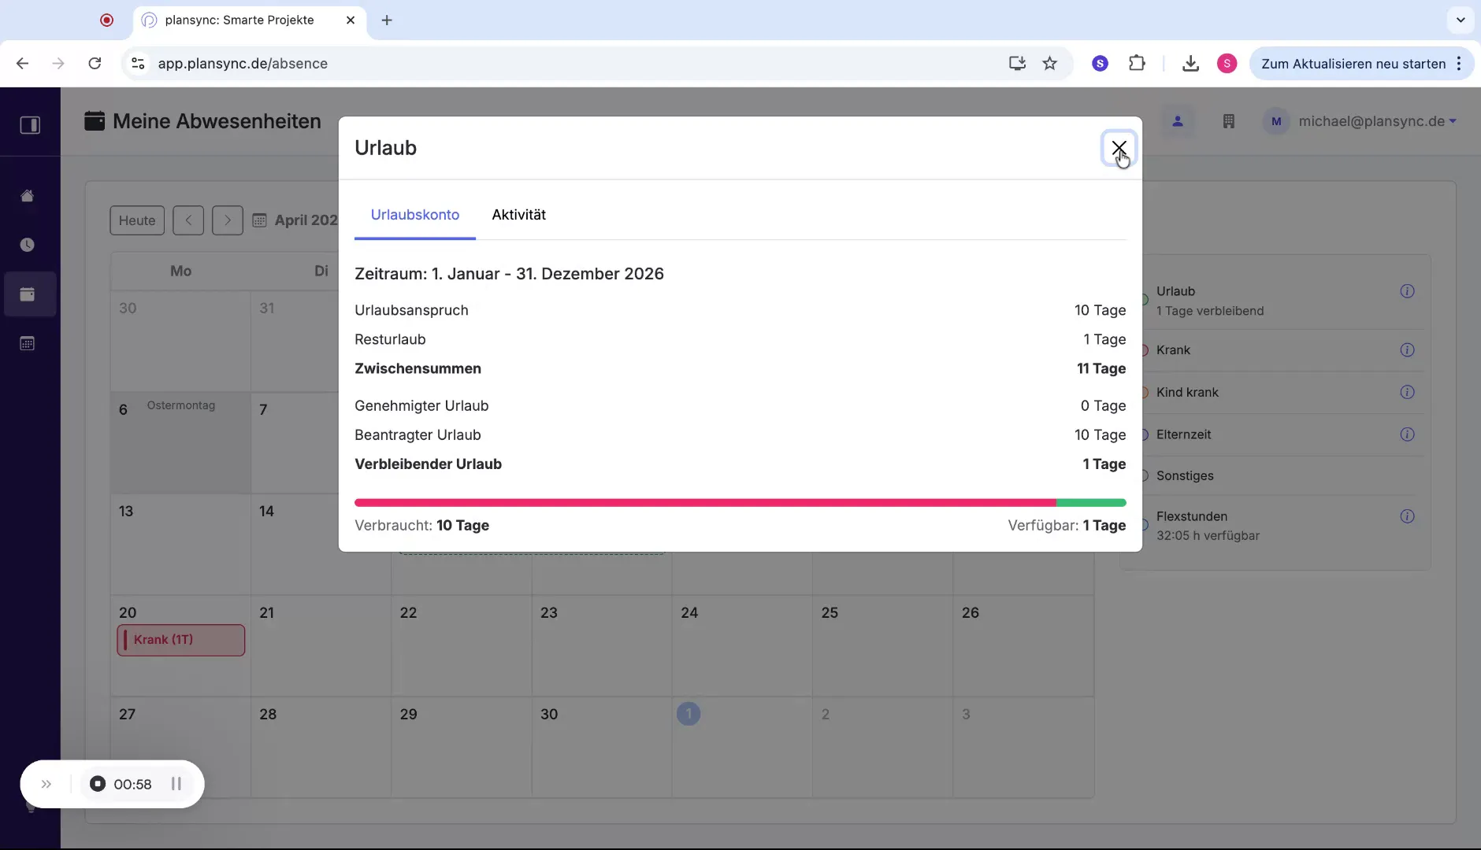Image resolution: width=1481 pixels, height=850 pixels.
Task: Show info for Urlaub absence type
Action: point(1407,291)
